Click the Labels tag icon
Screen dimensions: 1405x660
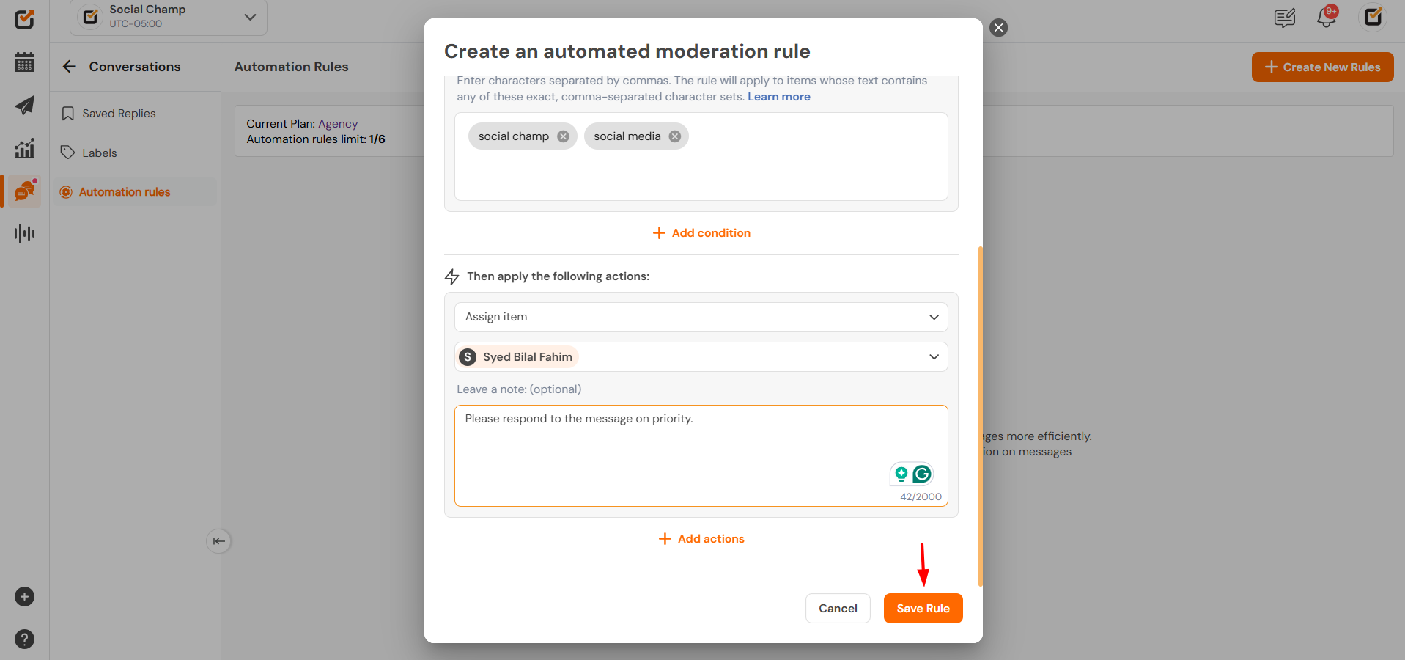[68, 153]
